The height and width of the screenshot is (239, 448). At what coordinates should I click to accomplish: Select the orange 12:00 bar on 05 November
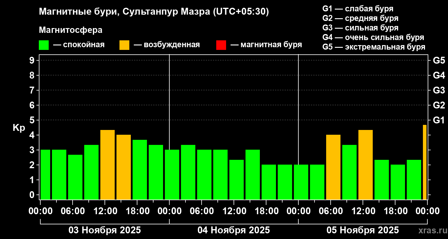click(366, 165)
